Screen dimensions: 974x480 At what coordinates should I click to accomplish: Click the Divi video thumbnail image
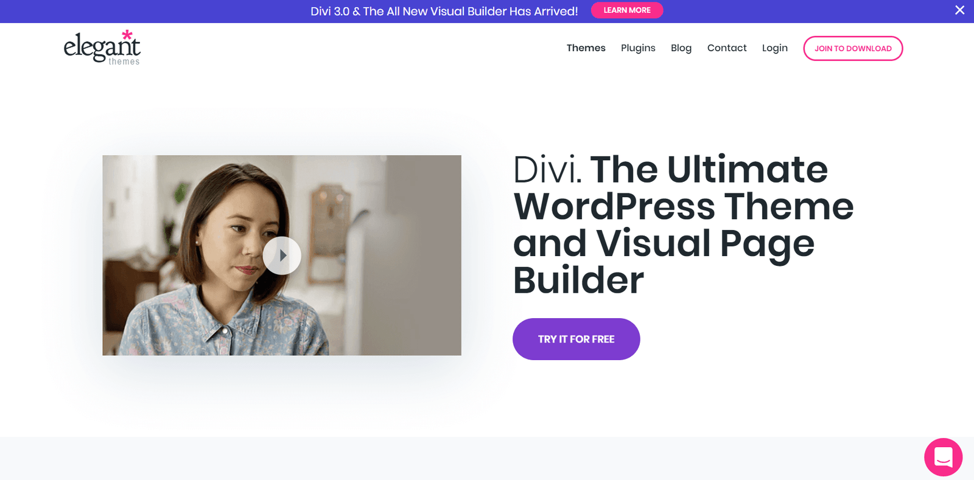(282, 256)
